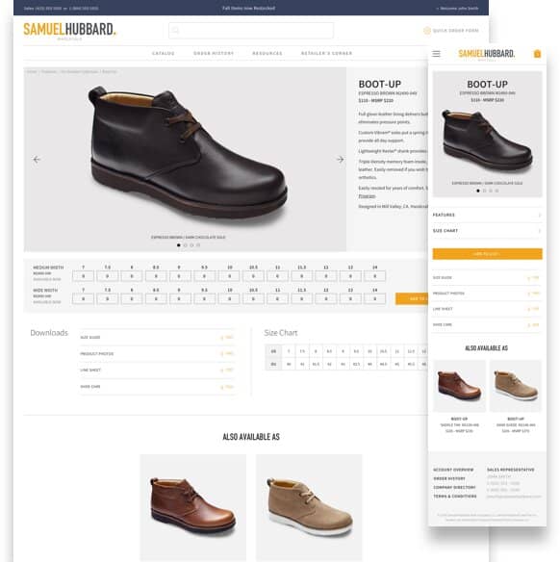Click the Order History link in the mobile footer
The height and width of the screenshot is (562, 560).
click(449, 478)
